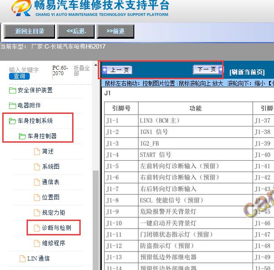Select cell J1-1
The width and height of the screenshot is (274, 270).
(121, 121)
